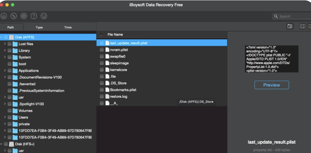
Task: Expand the Applications folder
Action: point(5,70)
